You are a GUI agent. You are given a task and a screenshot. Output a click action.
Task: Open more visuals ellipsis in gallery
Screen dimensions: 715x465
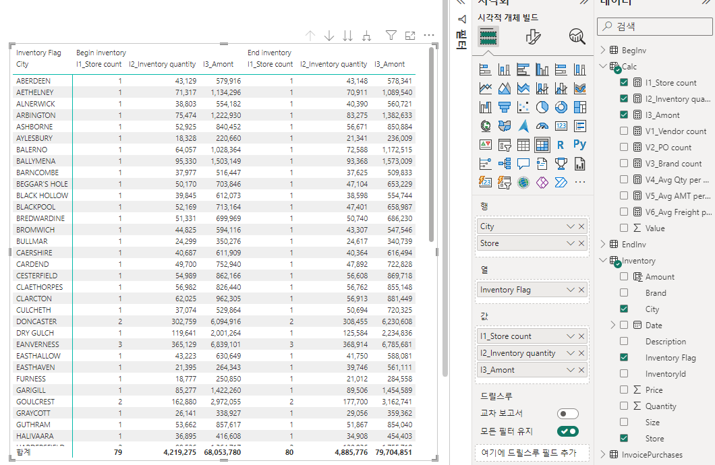tap(580, 182)
